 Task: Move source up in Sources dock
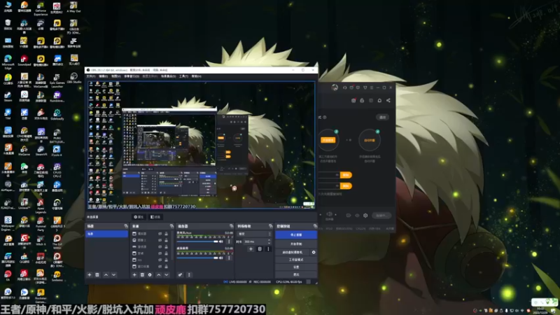pos(159,274)
